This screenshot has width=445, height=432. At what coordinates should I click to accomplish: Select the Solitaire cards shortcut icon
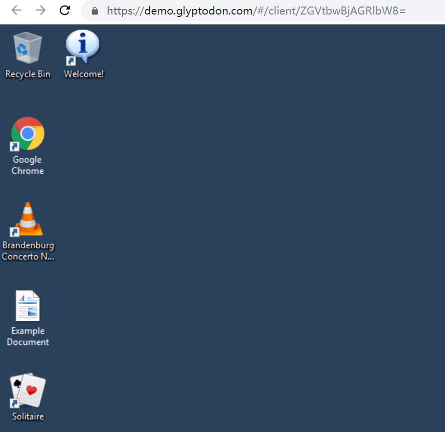point(28,390)
